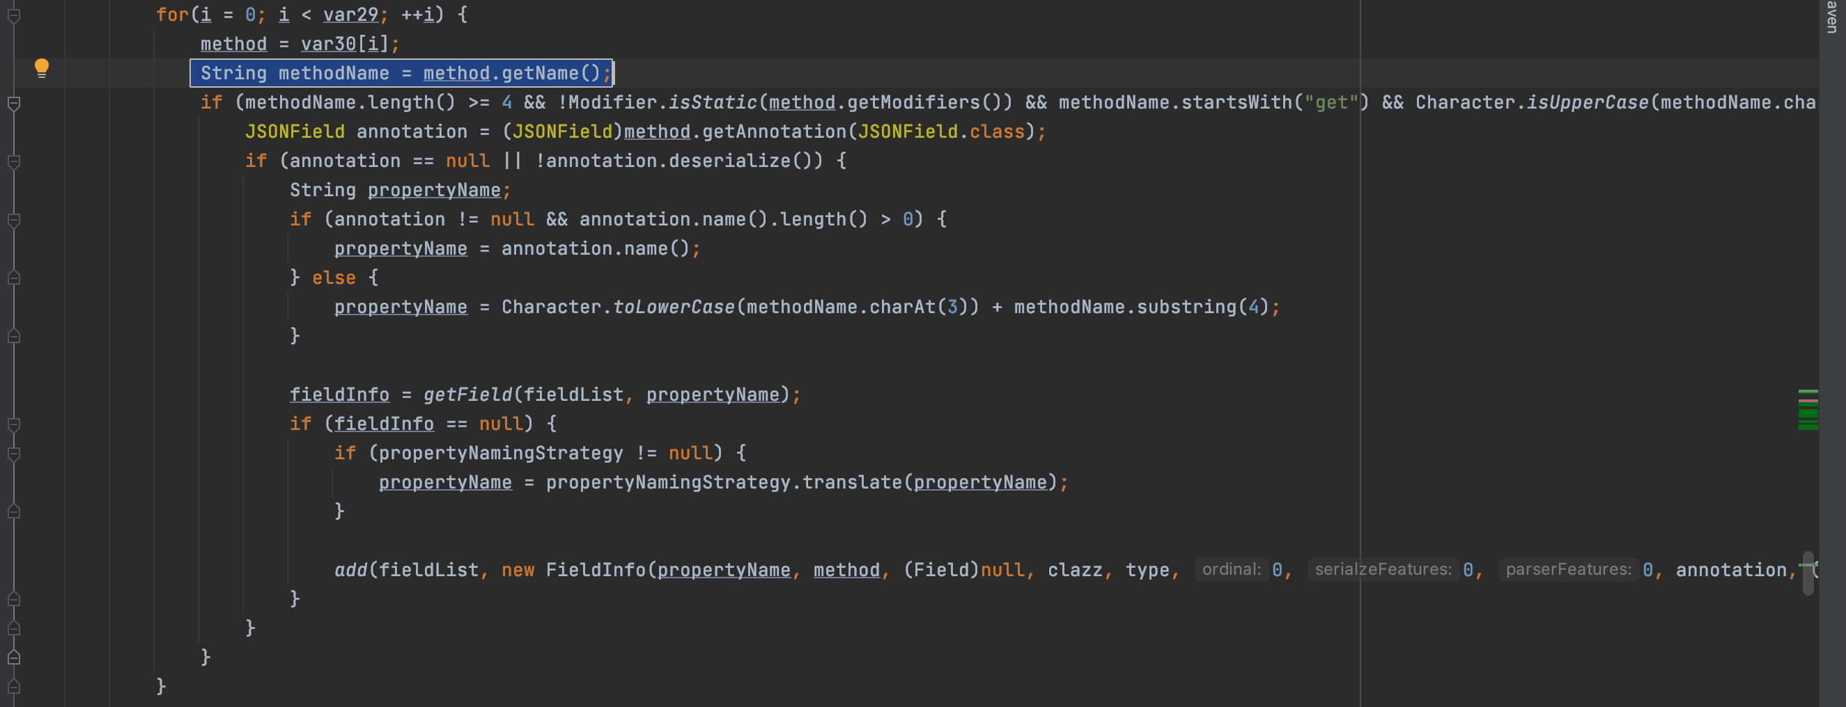Click the parserFeatures: parameter hint

click(1568, 570)
